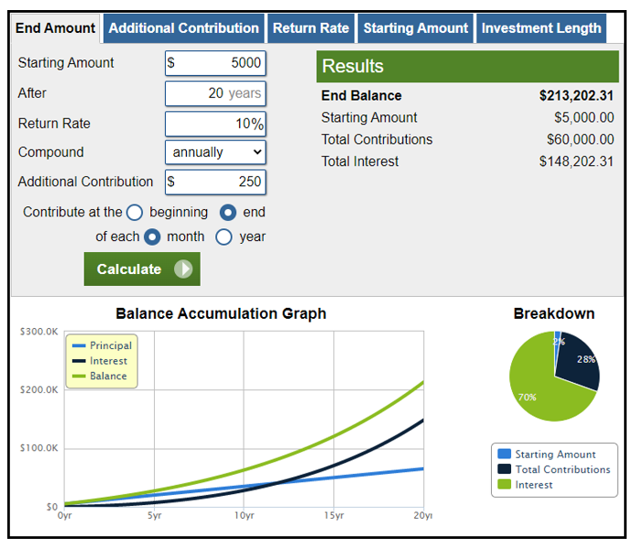
Task: Open the Compound frequency dropdown
Action: (215, 152)
